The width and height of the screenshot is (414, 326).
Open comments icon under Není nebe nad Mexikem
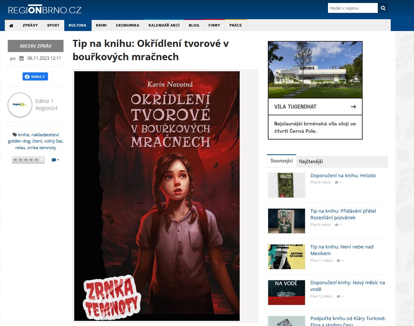[x=340, y=261]
